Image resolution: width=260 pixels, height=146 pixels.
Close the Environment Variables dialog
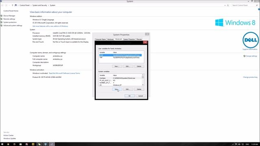(145, 42)
